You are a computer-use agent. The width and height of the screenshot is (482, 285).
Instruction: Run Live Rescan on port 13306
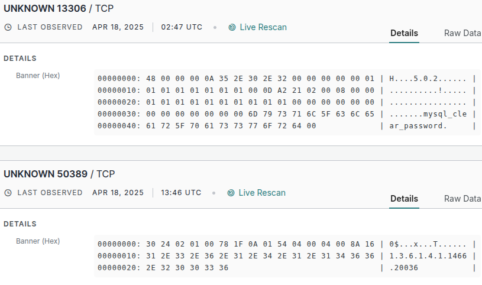pyautogui.click(x=263, y=27)
